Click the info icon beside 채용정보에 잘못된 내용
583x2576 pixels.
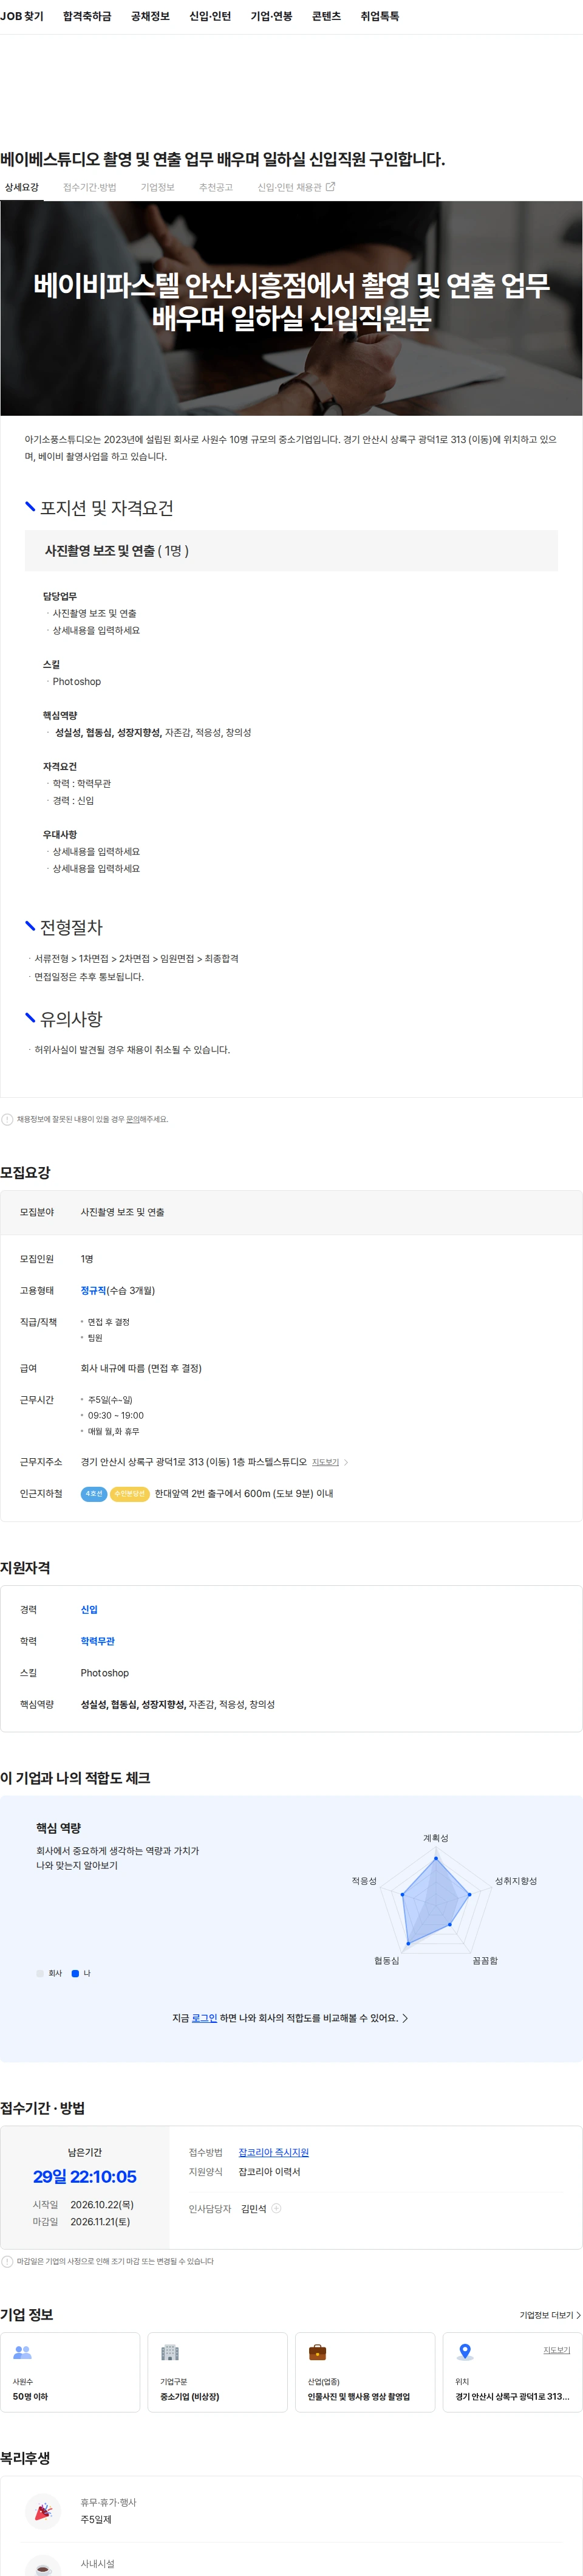[7, 1119]
